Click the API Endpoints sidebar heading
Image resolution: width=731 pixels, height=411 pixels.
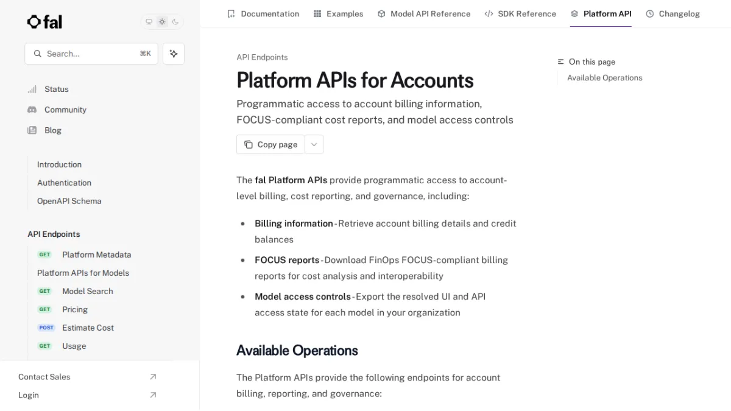[x=54, y=234]
